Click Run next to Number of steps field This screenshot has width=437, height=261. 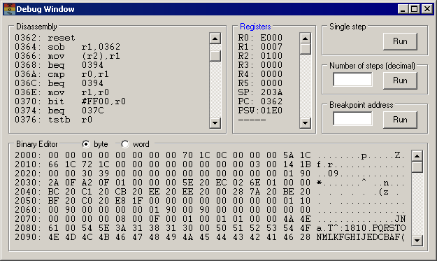point(400,80)
